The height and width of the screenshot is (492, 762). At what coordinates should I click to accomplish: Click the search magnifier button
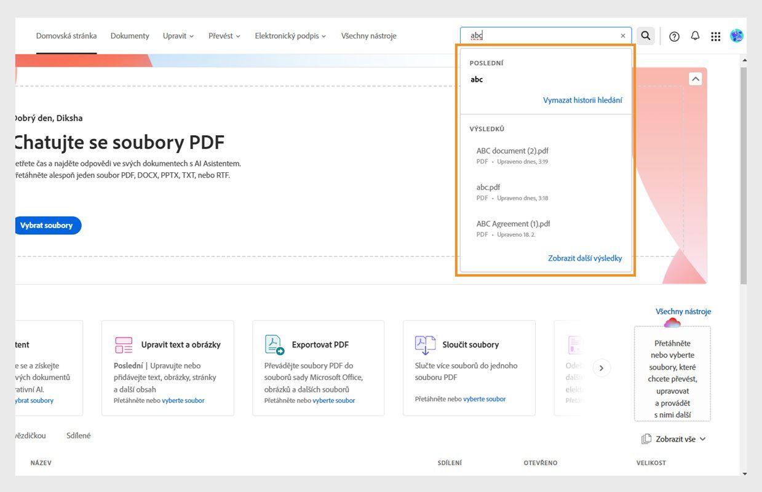(x=645, y=36)
